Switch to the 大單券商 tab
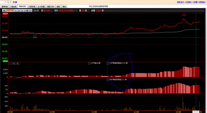This screenshot has height=113, width=207. point(32,7)
